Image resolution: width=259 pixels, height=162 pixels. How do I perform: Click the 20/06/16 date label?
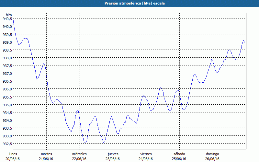(13, 159)
